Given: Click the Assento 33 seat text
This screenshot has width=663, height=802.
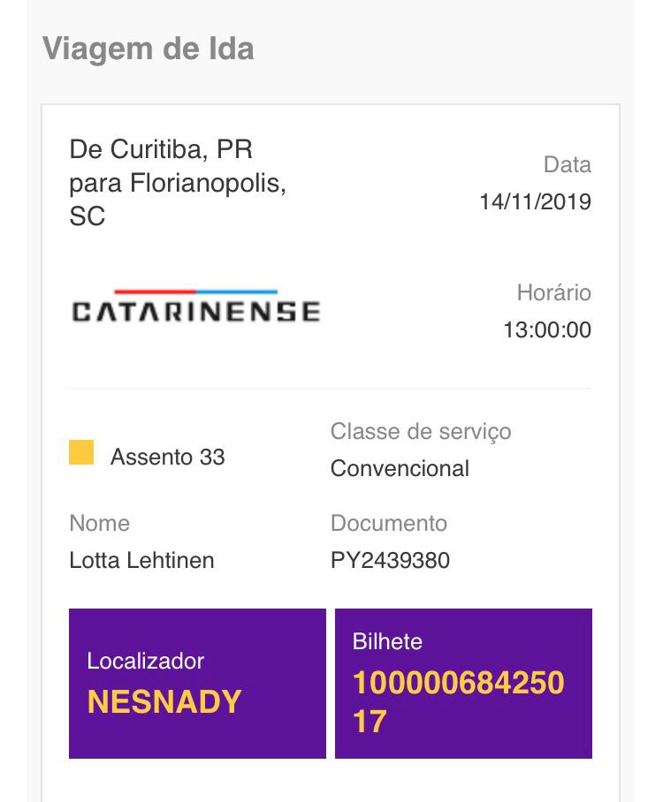Looking at the screenshot, I should [x=167, y=457].
